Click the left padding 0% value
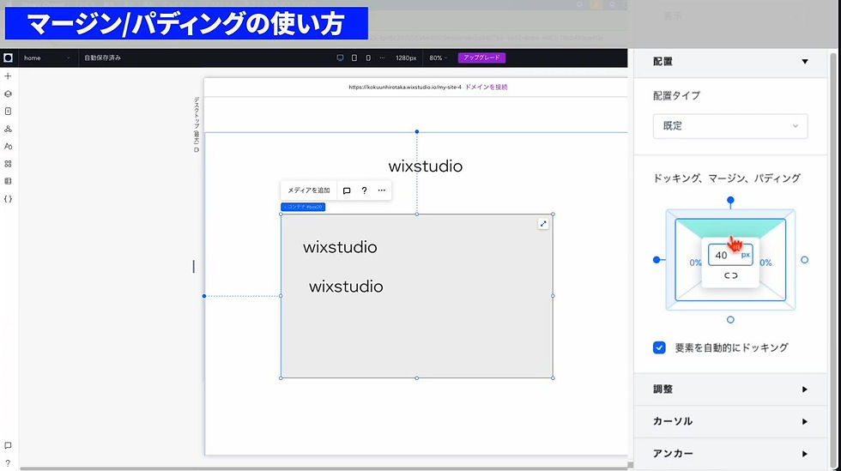Screen dimensions: 841x471 [x=695, y=263]
